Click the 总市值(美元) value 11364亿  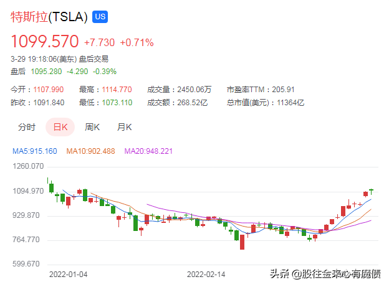click(x=291, y=103)
